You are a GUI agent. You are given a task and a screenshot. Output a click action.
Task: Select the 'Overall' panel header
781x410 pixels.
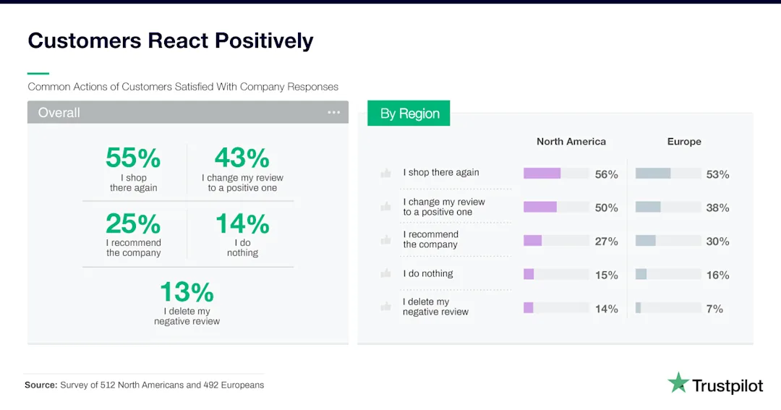tap(188, 112)
